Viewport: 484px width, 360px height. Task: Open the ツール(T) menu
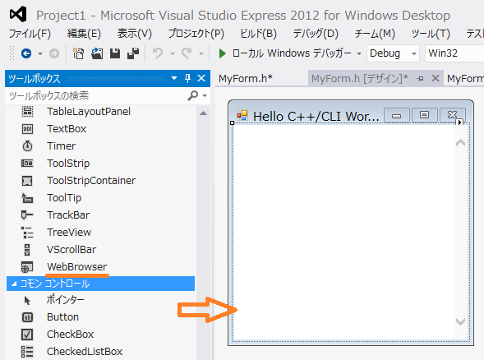pos(431,34)
